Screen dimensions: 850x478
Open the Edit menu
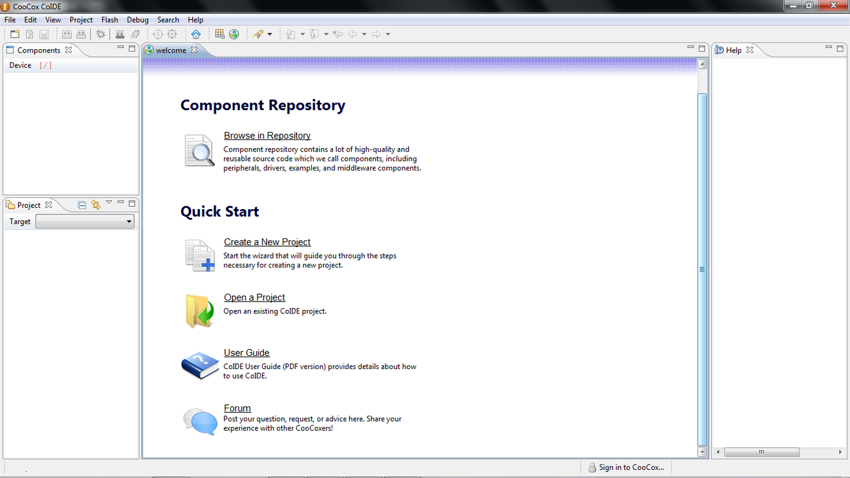click(31, 20)
